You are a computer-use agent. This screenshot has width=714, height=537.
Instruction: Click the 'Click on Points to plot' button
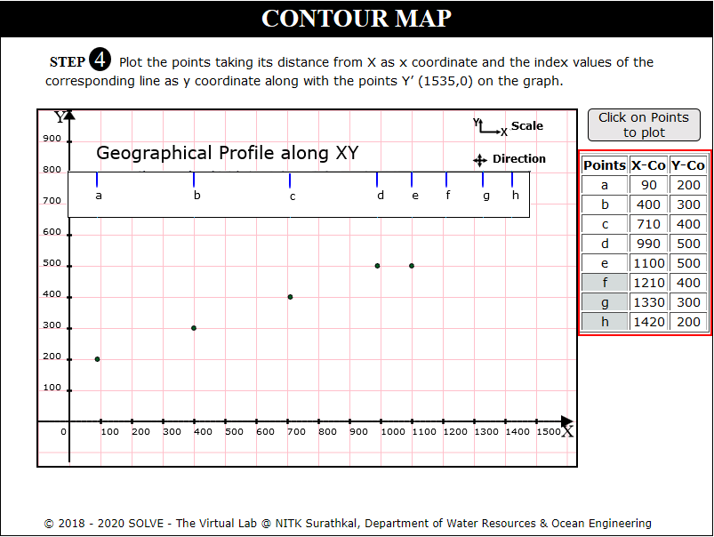coord(643,124)
